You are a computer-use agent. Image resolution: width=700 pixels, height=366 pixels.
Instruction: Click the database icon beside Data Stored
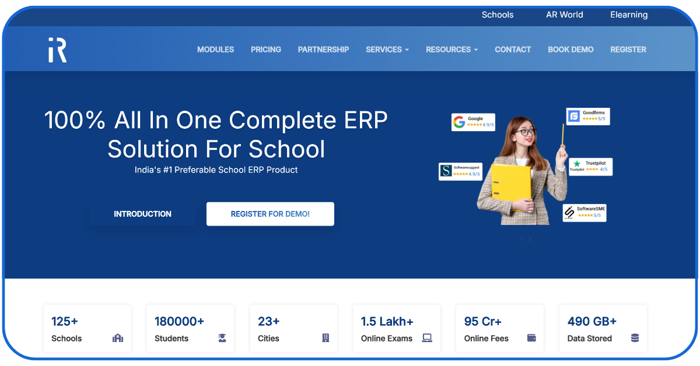click(635, 338)
